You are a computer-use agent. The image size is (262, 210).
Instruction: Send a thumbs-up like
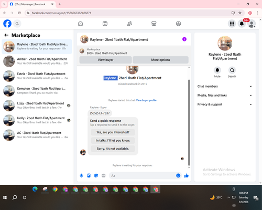tap(187, 175)
